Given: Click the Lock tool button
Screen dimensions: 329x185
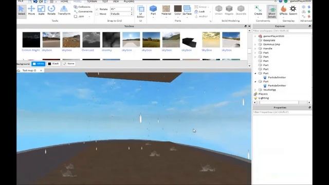Looking at the screenshot, I should pyautogui.click(x=200, y=11).
